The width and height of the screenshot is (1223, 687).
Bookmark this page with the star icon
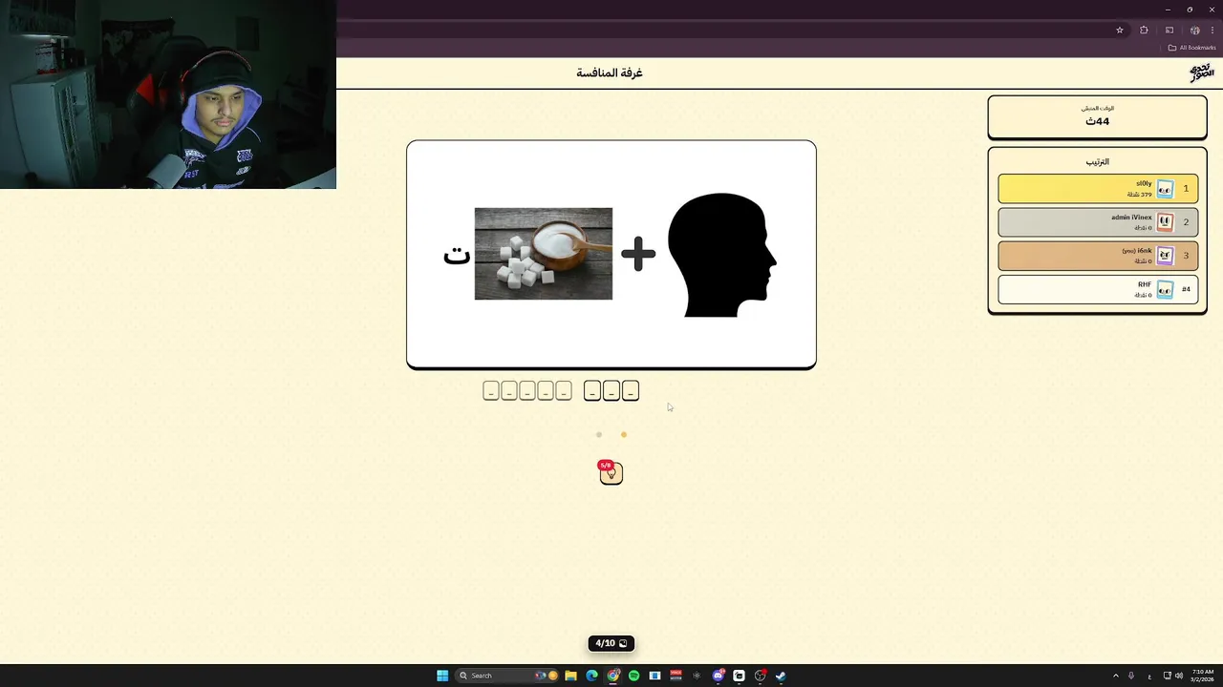1120,30
